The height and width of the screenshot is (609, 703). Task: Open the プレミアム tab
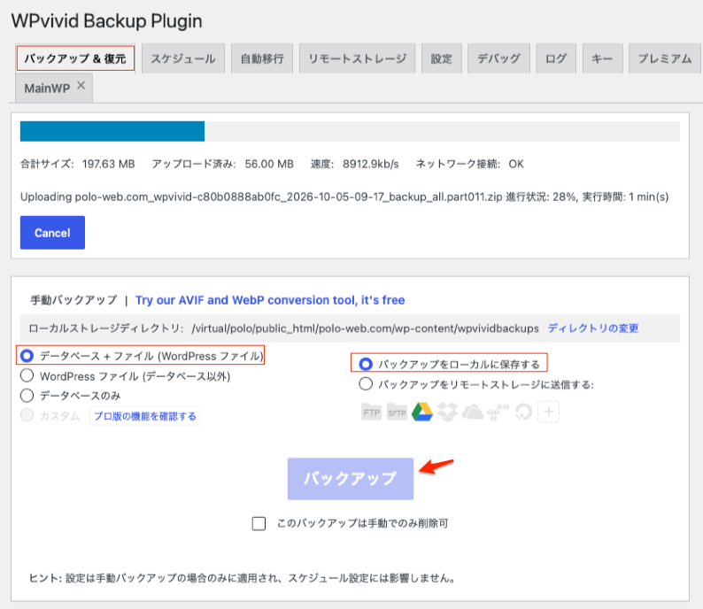pyautogui.click(x=665, y=58)
